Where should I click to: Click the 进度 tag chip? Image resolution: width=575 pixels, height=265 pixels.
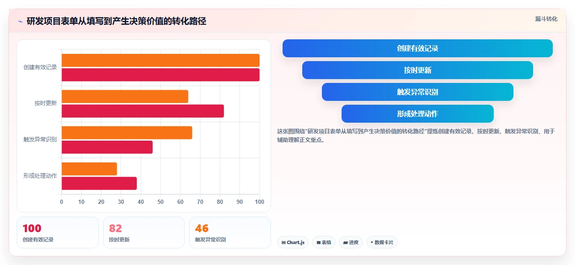(351, 242)
